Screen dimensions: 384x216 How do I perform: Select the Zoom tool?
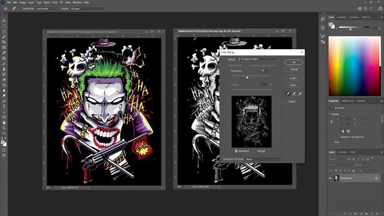click(4, 128)
